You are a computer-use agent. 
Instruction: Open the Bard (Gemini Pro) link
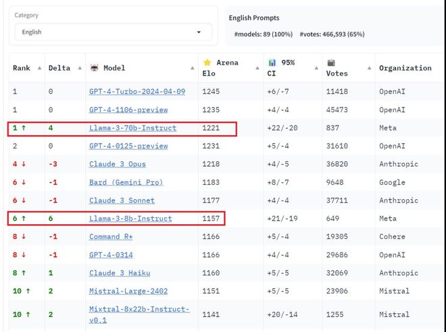pos(126,183)
